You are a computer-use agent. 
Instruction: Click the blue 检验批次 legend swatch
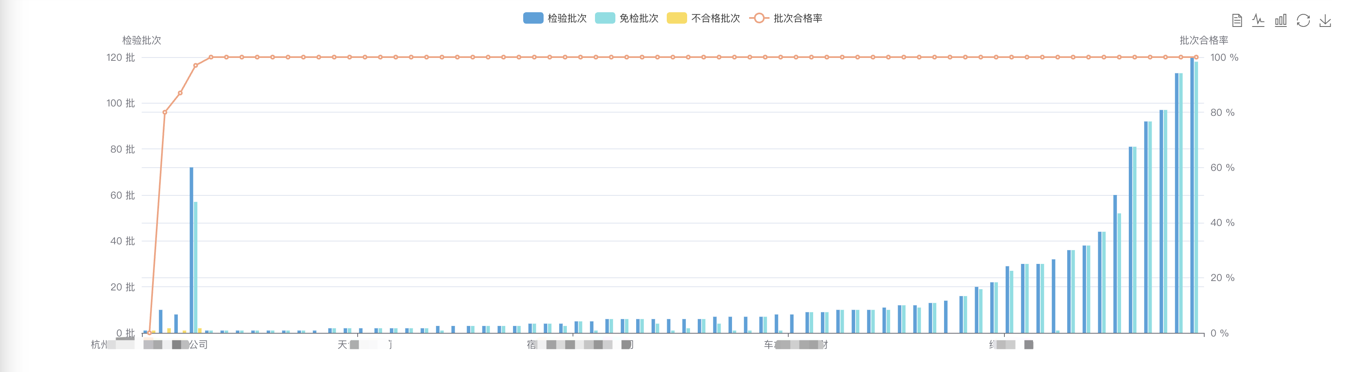pos(533,18)
